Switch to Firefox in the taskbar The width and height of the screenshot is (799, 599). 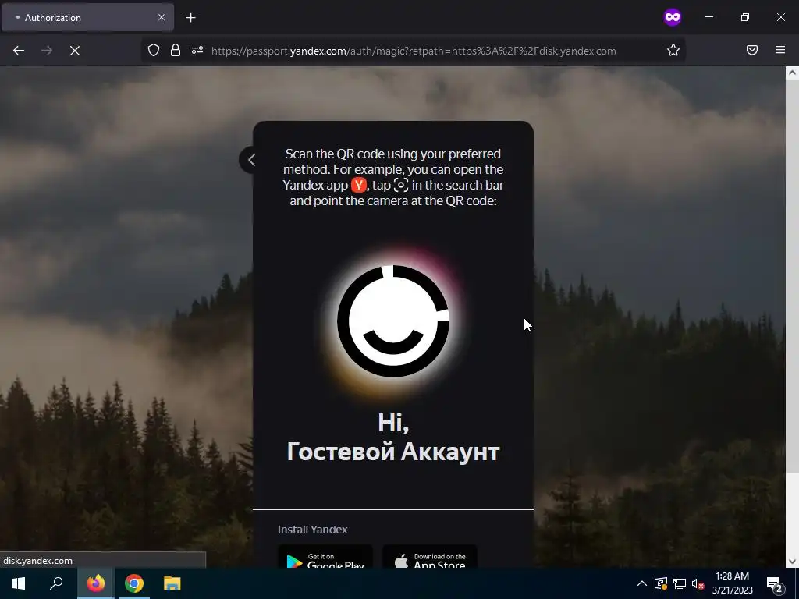[x=95, y=583]
